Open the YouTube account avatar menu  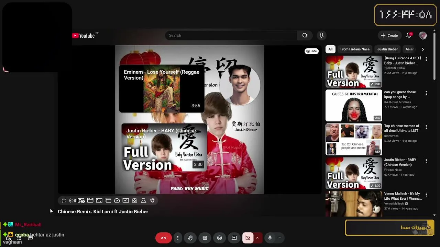coord(423,35)
